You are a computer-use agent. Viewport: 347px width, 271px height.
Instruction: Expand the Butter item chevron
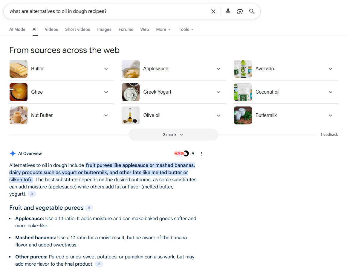pos(106,69)
